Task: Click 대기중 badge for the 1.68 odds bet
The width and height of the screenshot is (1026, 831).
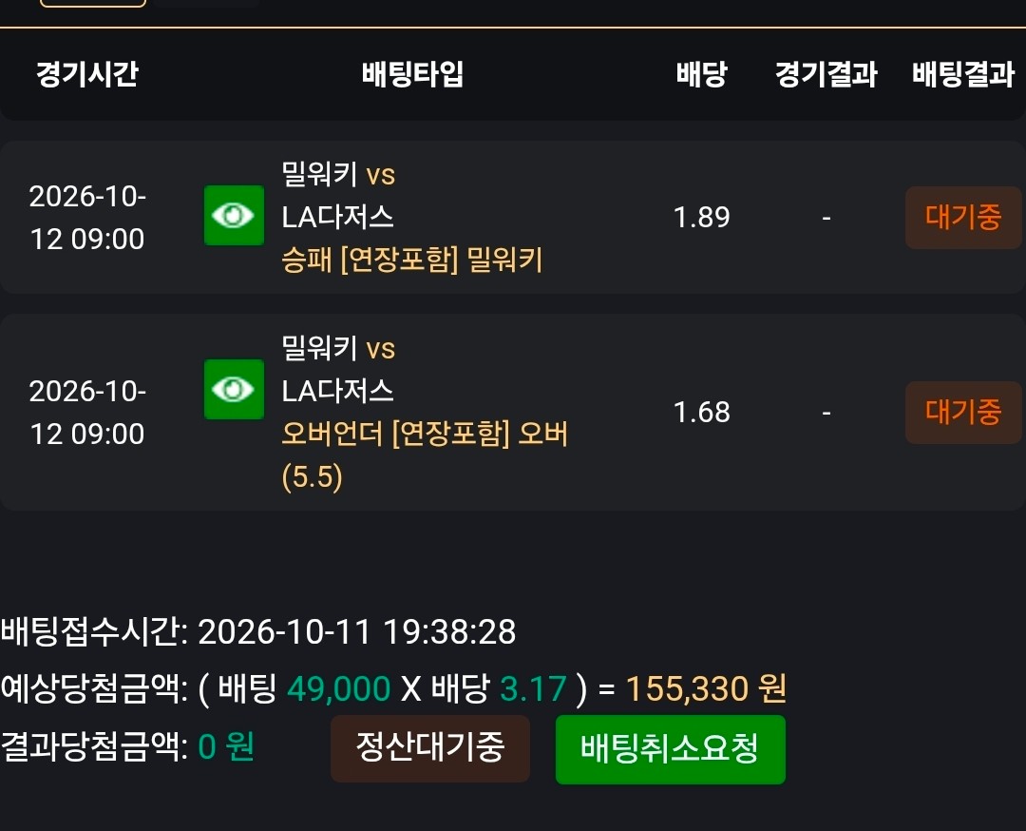Action: point(963,412)
